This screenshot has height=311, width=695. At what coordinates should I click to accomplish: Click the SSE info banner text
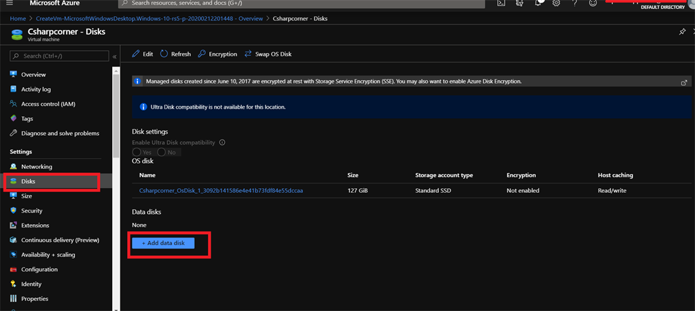(334, 81)
